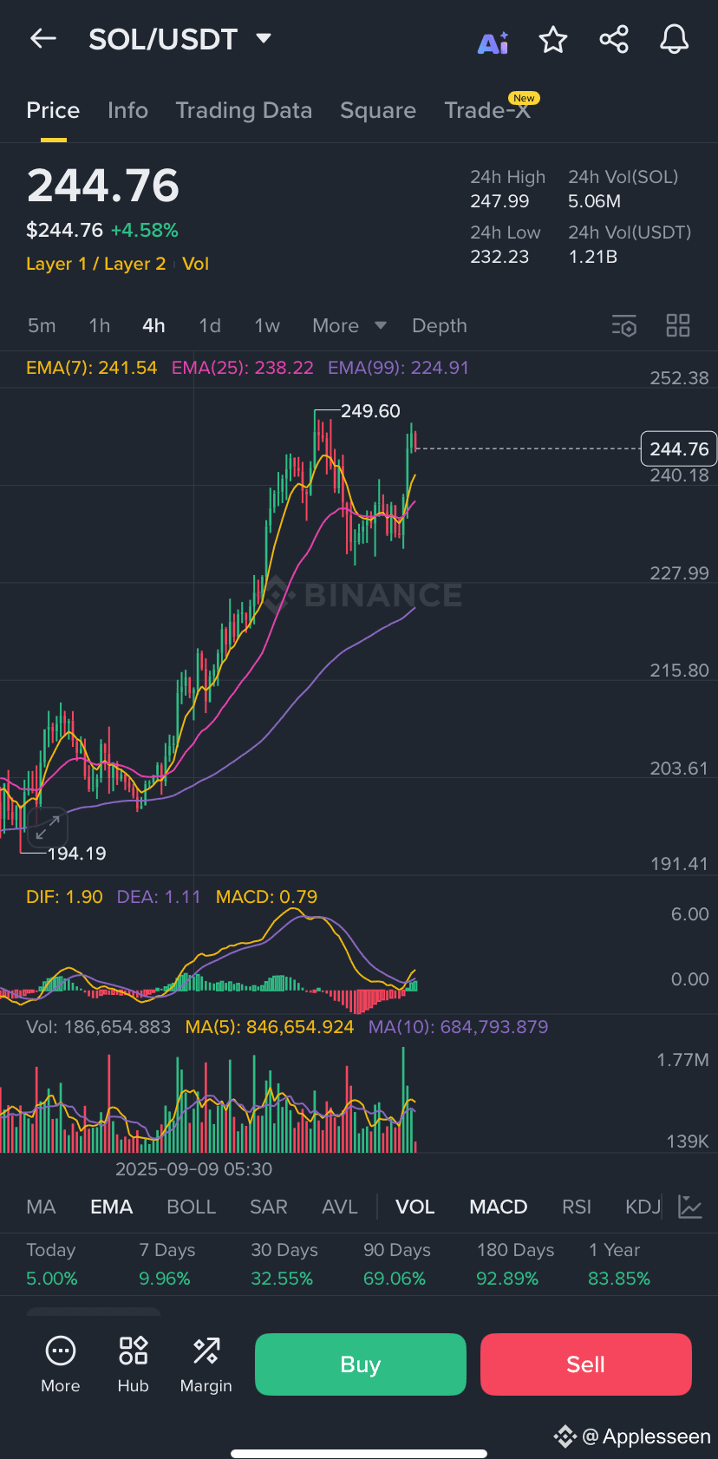
Task: Tap the Today 5.00% performance
Action: click(52, 1264)
